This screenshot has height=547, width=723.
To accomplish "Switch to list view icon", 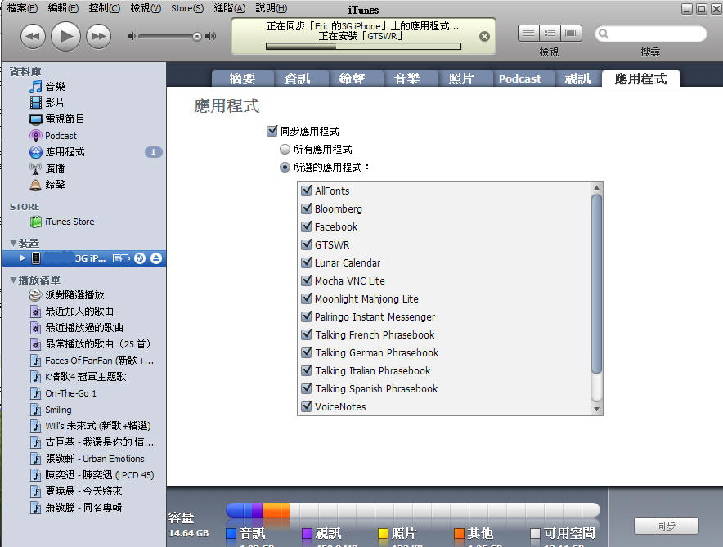I will point(529,34).
